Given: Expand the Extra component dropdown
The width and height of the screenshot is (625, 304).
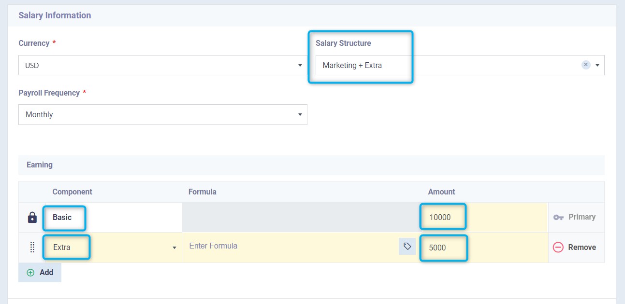Looking at the screenshot, I should click(174, 248).
